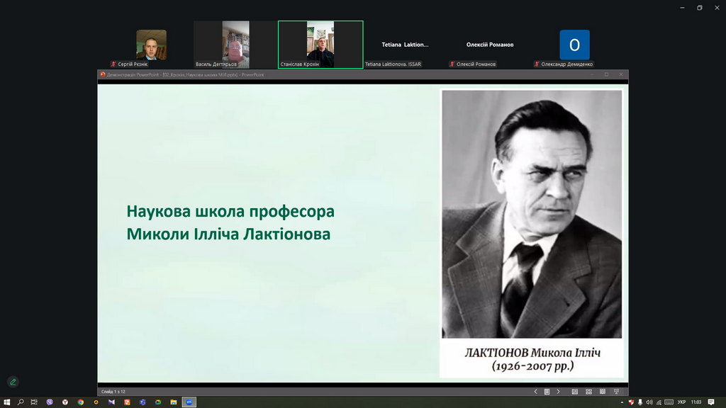Show hidden system tray icons

pyautogui.click(x=622, y=402)
